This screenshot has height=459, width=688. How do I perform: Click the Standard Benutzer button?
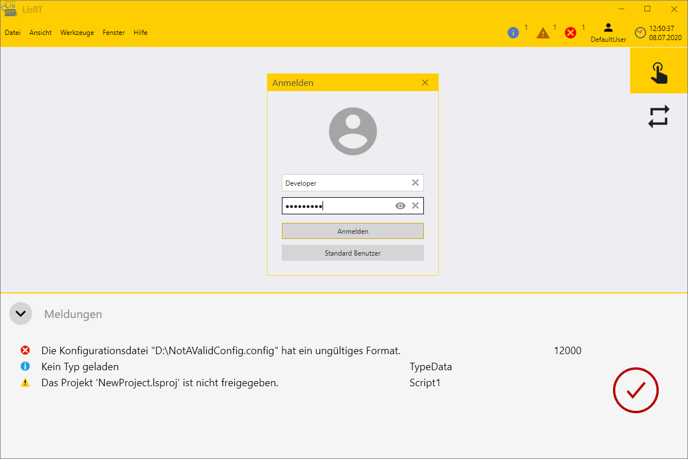coord(352,253)
